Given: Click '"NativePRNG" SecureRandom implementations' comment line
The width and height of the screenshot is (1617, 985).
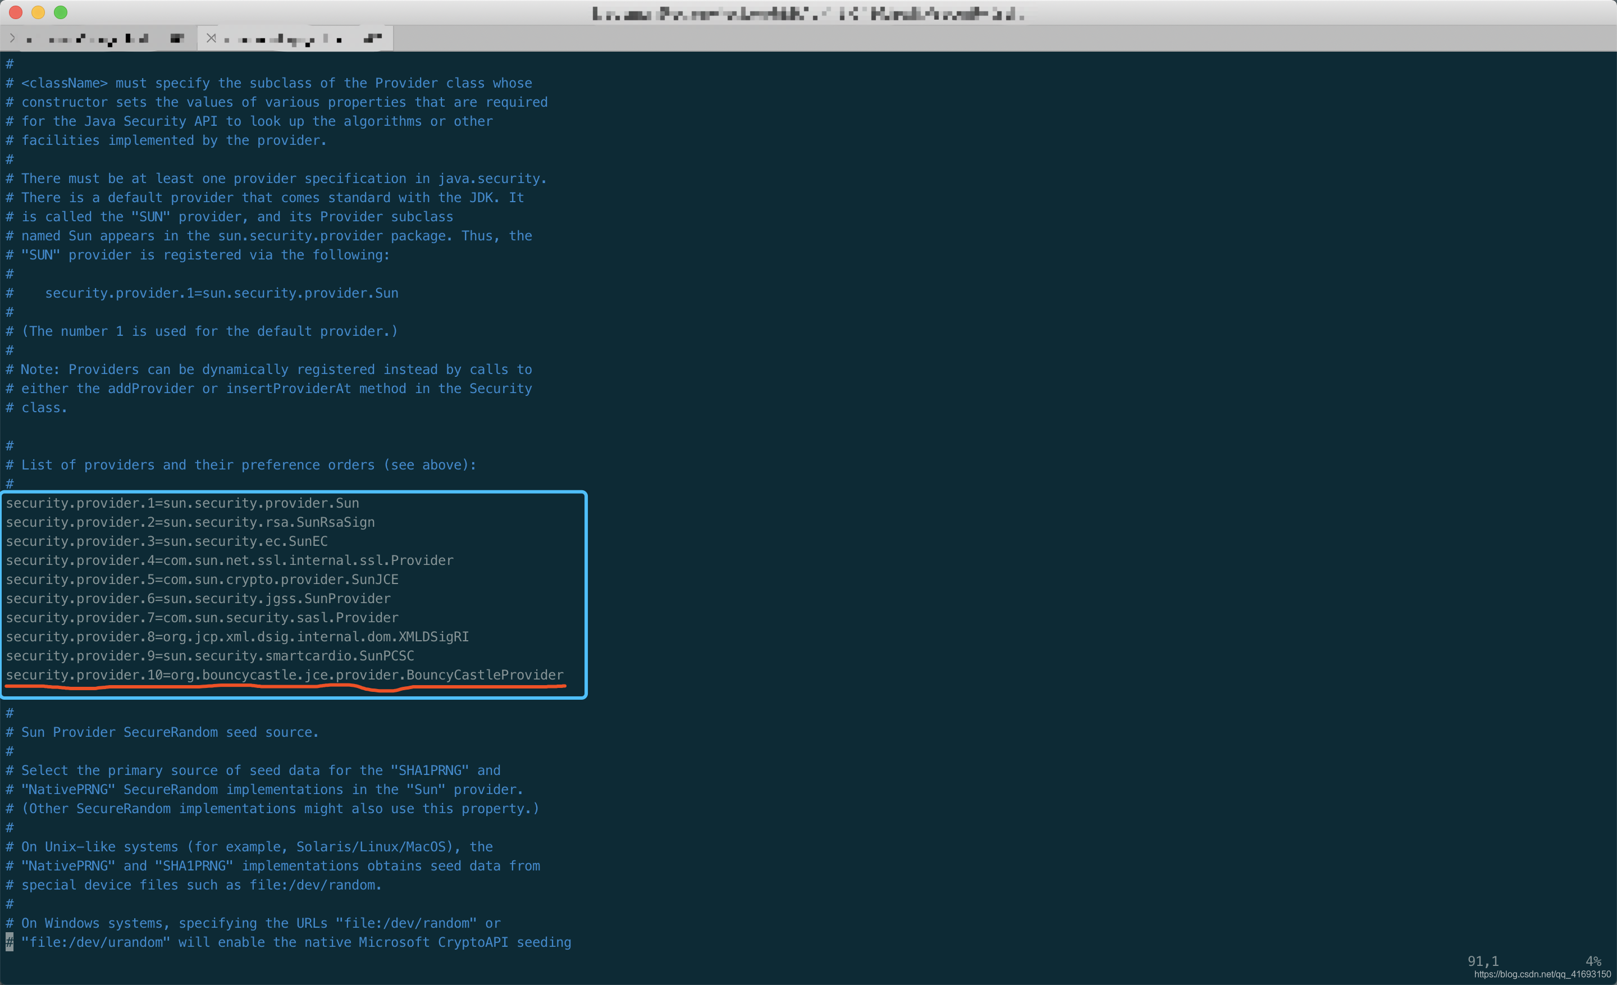Looking at the screenshot, I should coord(264,790).
